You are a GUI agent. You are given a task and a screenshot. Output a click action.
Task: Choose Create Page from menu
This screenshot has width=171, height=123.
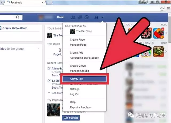pyautogui.click(x=77, y=39)
